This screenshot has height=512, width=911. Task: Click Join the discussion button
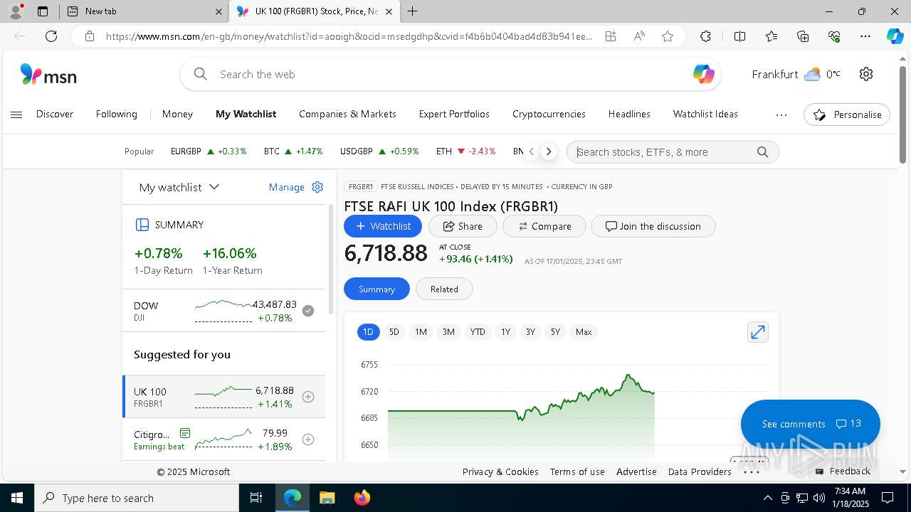coord(653,226)
